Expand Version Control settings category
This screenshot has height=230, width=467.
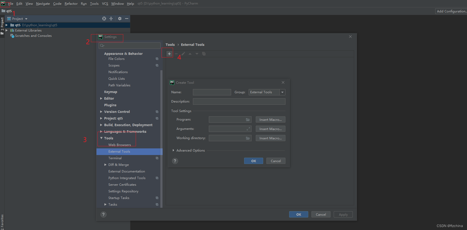pyautogui.click(x=101, y=112)
